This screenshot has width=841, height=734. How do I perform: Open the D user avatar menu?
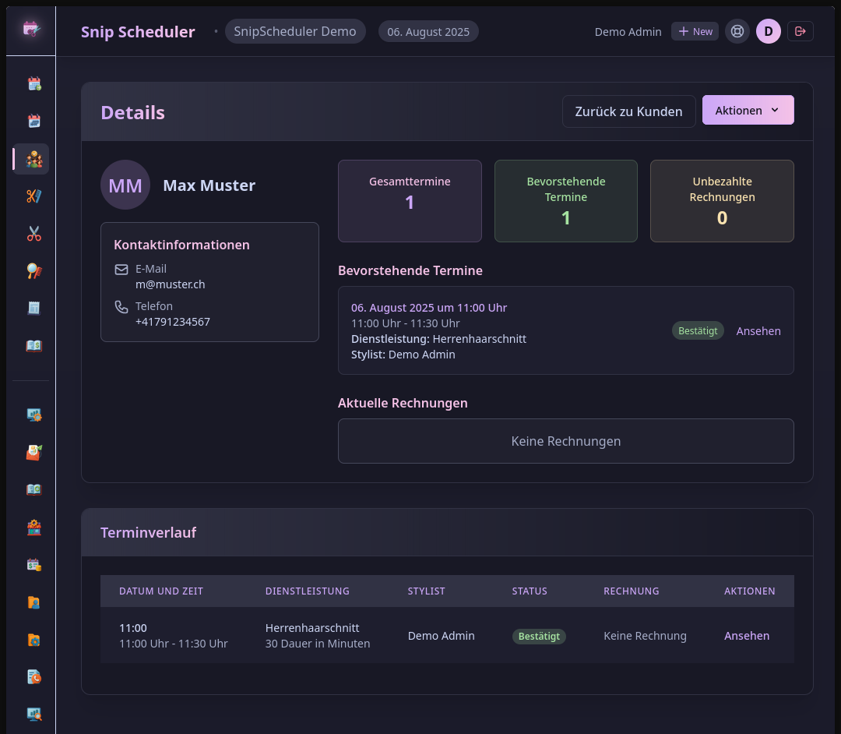pyautogui.click(x=768, y=31)
